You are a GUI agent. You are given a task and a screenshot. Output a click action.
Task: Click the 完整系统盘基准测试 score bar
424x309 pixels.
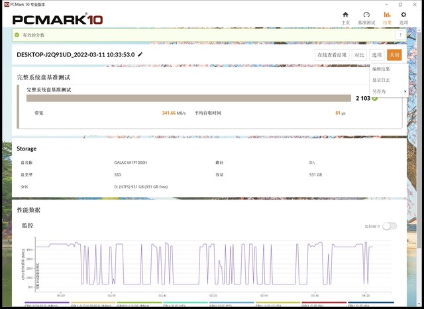pos(189,98)
